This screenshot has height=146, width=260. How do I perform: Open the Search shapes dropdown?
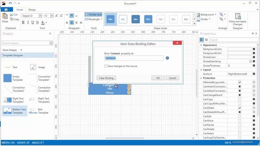click(x=51, y=43)
